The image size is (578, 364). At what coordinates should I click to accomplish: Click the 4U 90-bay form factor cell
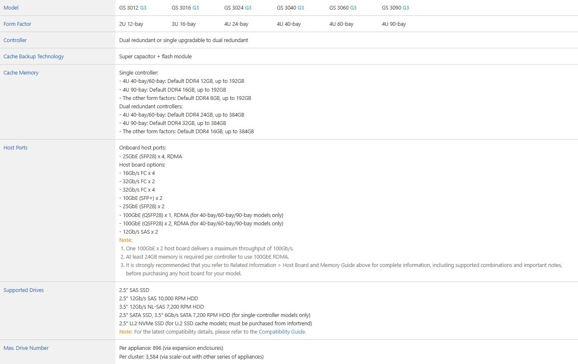[394, 24]
